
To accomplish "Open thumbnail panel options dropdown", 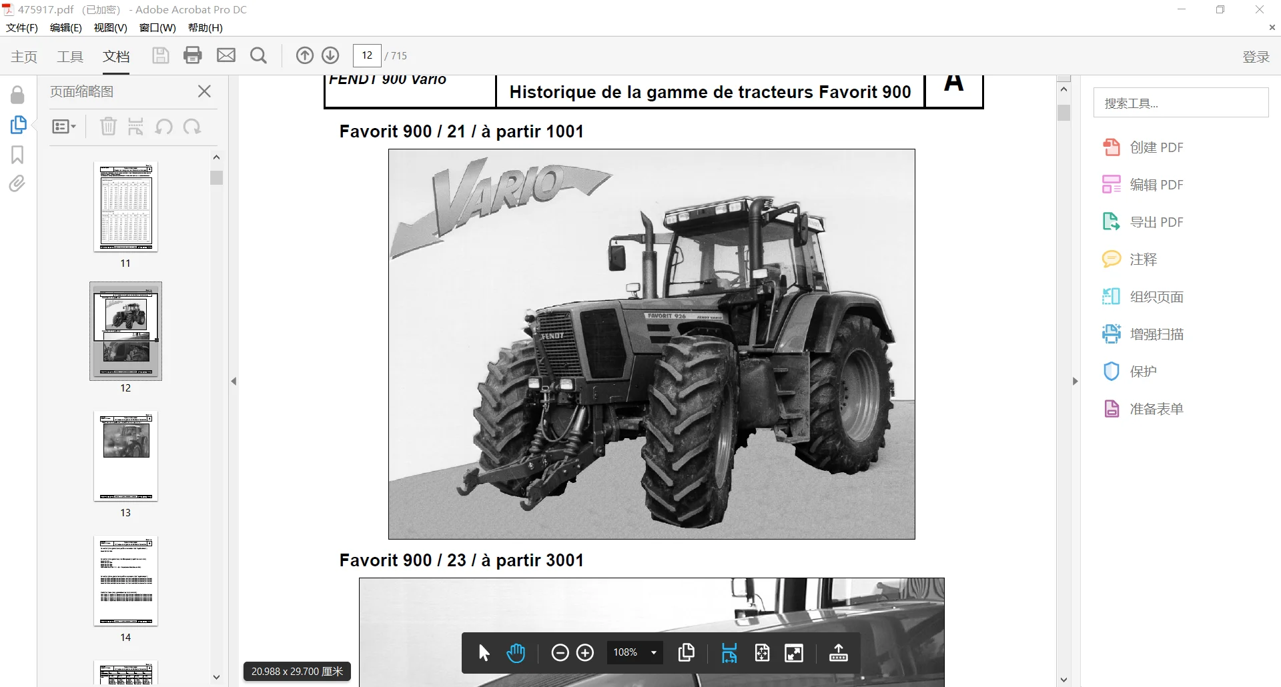I will tap(64, 126).
